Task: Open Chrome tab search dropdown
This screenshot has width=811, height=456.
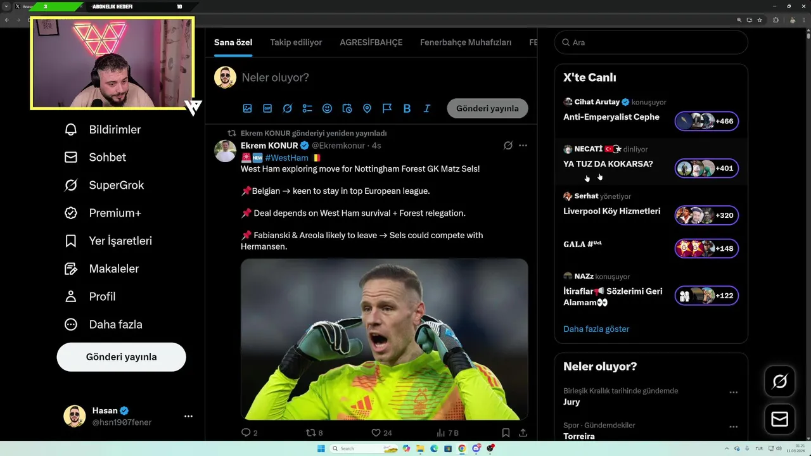Action: coord(6,6)
